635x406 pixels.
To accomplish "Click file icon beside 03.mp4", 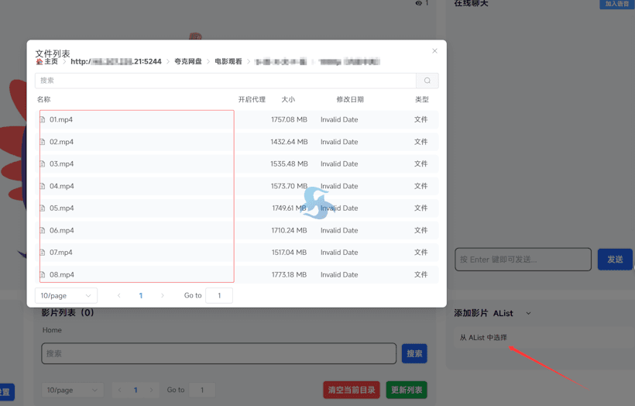I will (42, 163).
